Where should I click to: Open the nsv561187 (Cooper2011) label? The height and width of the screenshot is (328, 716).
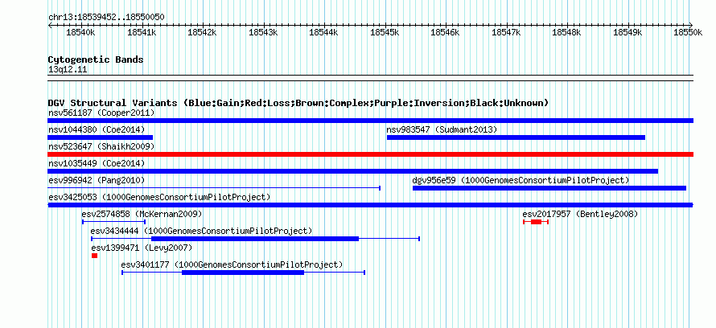point(101,113)
